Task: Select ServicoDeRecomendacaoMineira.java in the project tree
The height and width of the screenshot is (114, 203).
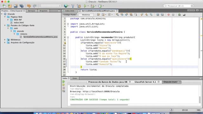Action: (40, 37)
